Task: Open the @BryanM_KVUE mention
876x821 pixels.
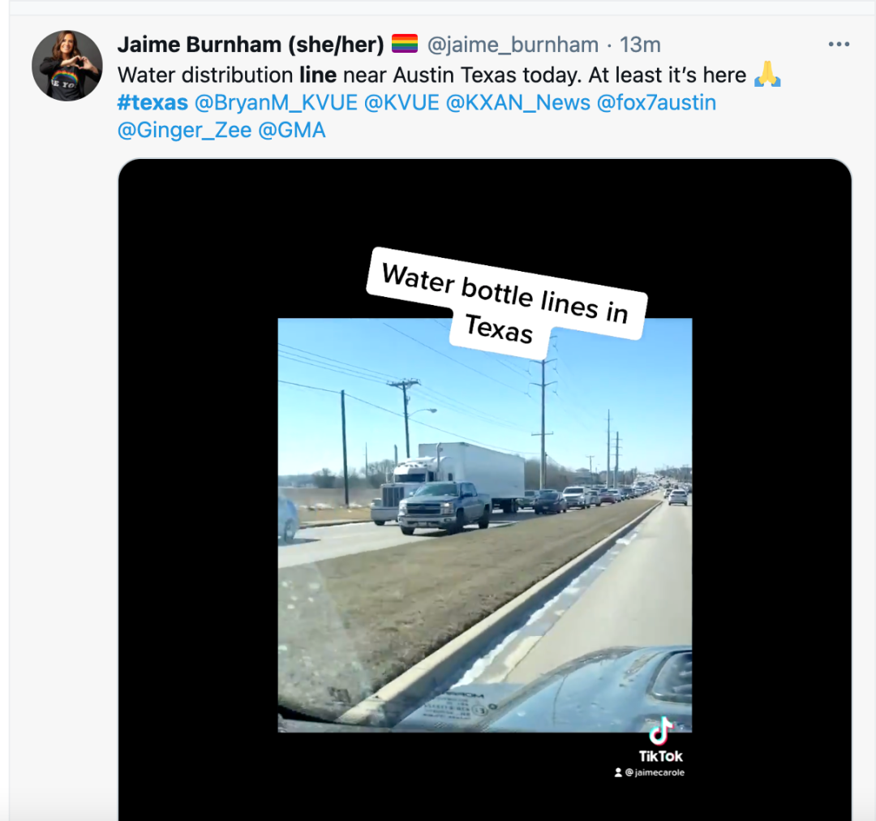Action: tap(276, 103)
